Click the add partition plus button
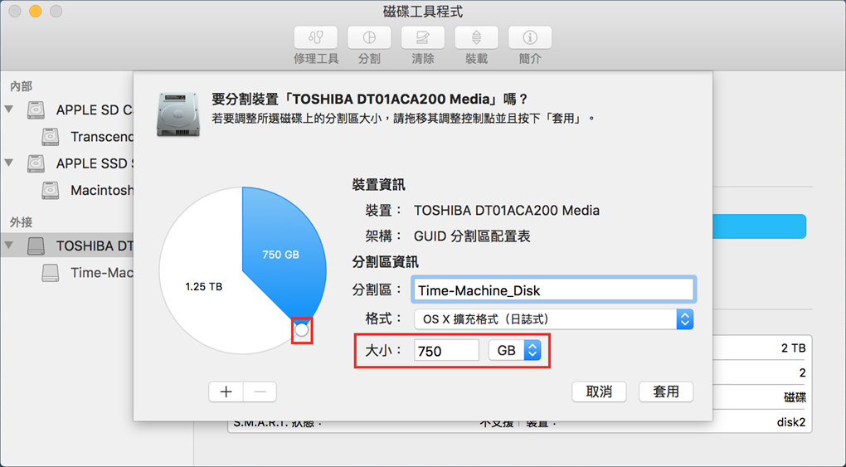The height and width of the screenshot is (467, 846). pyautogui.click(x=226, y=392)
